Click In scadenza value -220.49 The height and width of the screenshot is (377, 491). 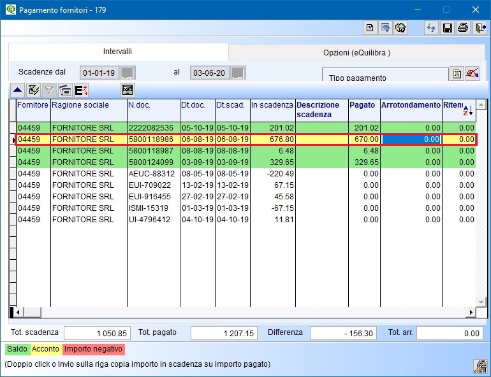coord(273,174)
